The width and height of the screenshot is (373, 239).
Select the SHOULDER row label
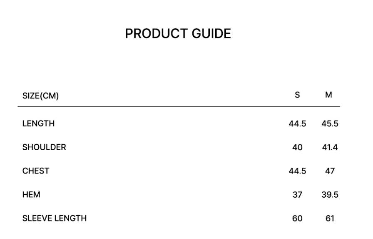pyautogui.click(x=44, y=147)
